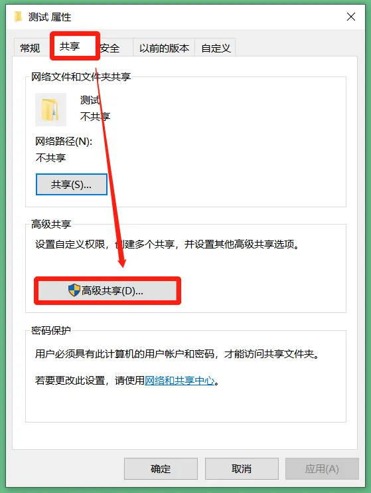The height and width of the screenshot is (493, 371).
Task: Click the 网络路径(N): label
Action: 64,142
